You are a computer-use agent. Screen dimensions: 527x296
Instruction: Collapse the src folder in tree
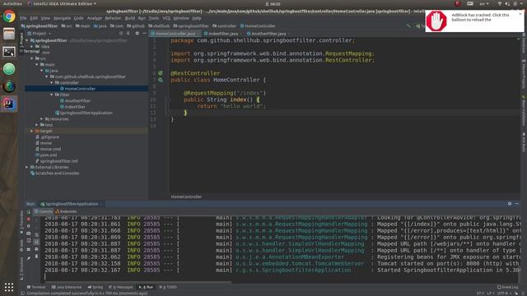point(32,58)
